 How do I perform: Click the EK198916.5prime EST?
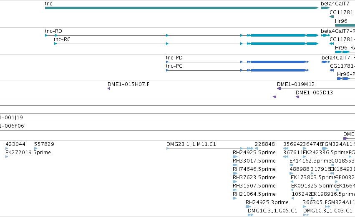312,198
